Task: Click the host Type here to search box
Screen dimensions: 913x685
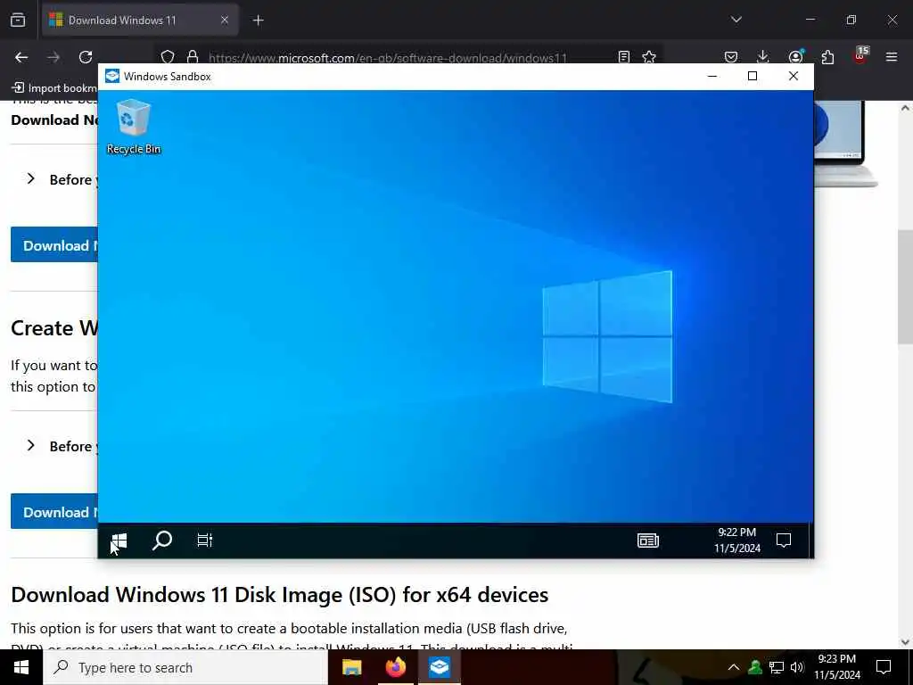Action: pos(185,667)
